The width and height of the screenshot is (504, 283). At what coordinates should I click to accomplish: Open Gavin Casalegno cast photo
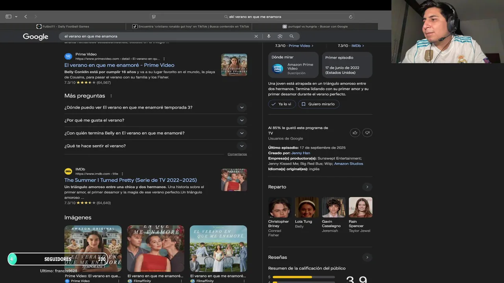(x=334, y=207)
